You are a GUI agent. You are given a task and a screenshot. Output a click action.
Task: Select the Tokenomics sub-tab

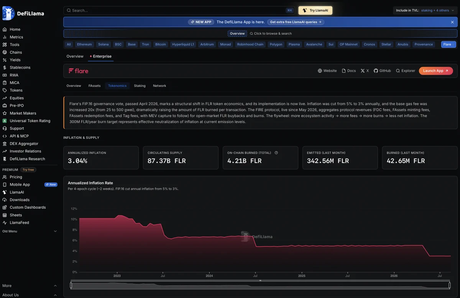point(117,86)
